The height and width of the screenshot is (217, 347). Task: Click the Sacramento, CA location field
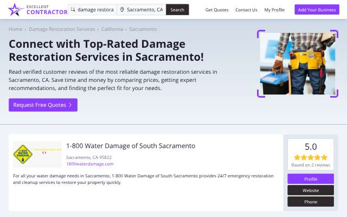point(142,10)
